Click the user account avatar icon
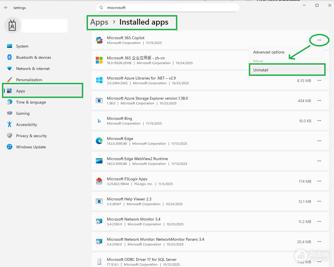 point(12,25)
